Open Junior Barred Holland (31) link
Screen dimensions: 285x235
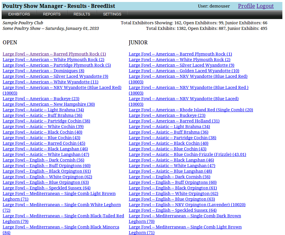tap(174, 121)
